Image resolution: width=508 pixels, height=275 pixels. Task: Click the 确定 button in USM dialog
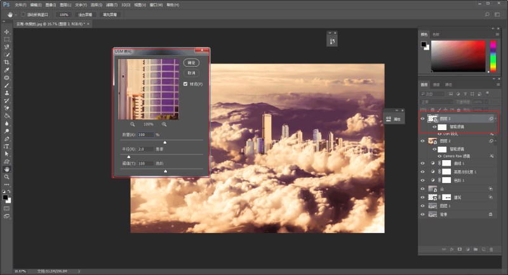pos(191,63)
